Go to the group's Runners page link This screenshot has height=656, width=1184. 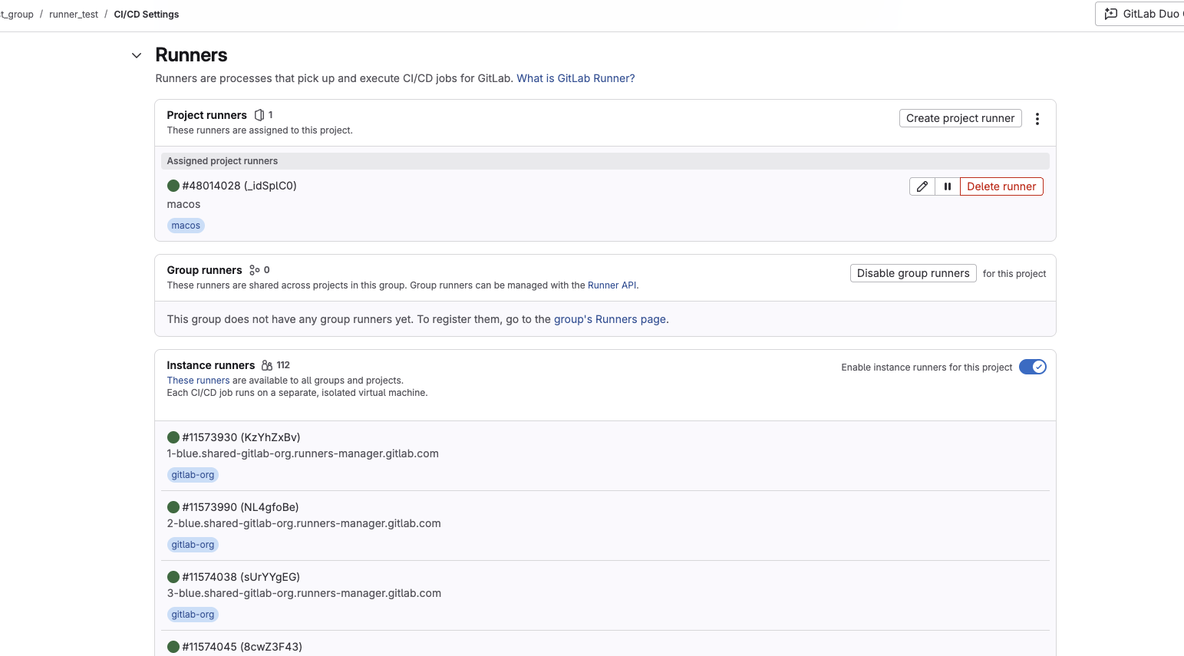click(x=610, y=319)
